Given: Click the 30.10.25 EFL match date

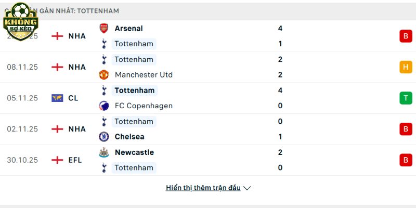Looking at the screenshot, I should [22, 160].
